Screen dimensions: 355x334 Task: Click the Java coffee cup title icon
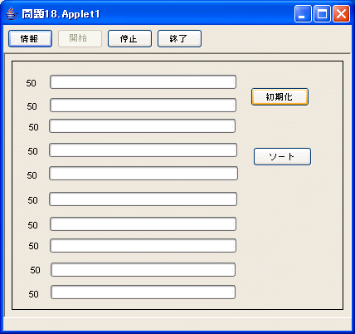pyautogui.click(x=12, y=14)
